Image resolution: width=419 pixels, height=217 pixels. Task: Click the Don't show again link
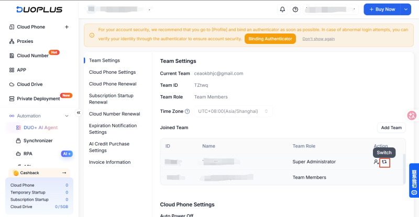pos(318,39)
